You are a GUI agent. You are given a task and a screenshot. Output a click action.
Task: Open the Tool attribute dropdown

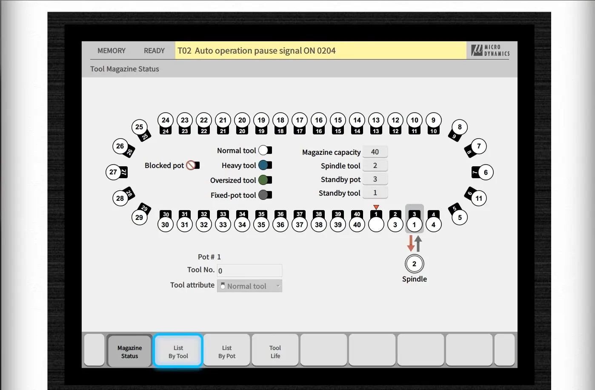[x=249, y=286]
